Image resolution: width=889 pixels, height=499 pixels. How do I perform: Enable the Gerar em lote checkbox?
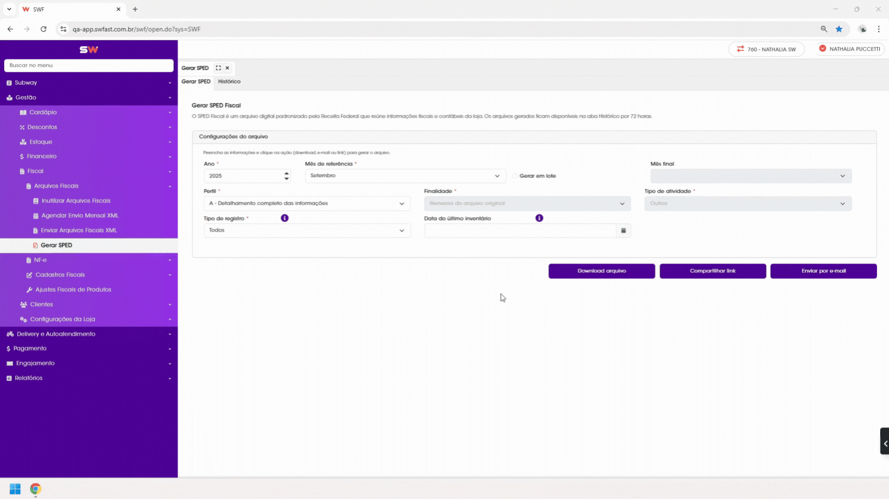(x=515, y=176)
